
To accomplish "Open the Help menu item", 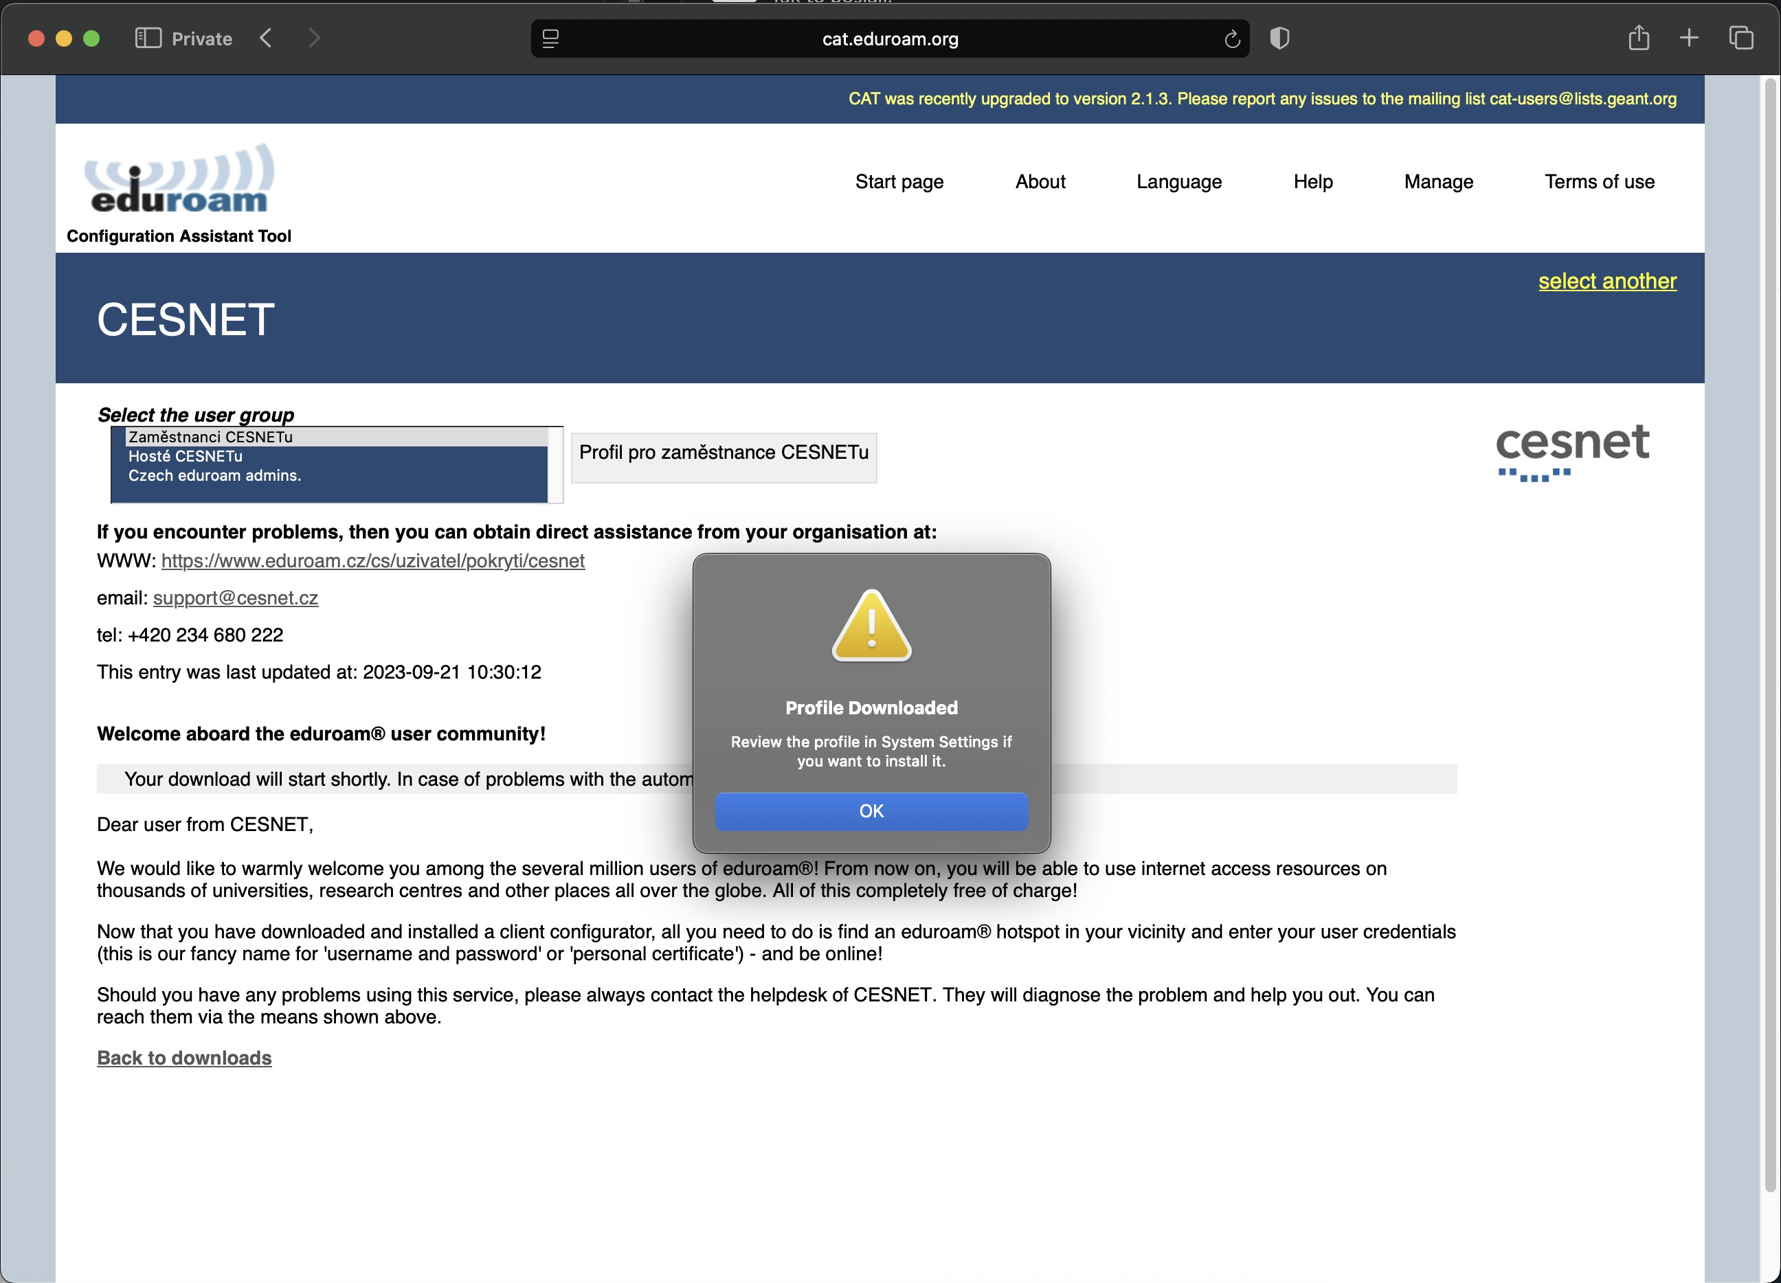I will 1313,181.
